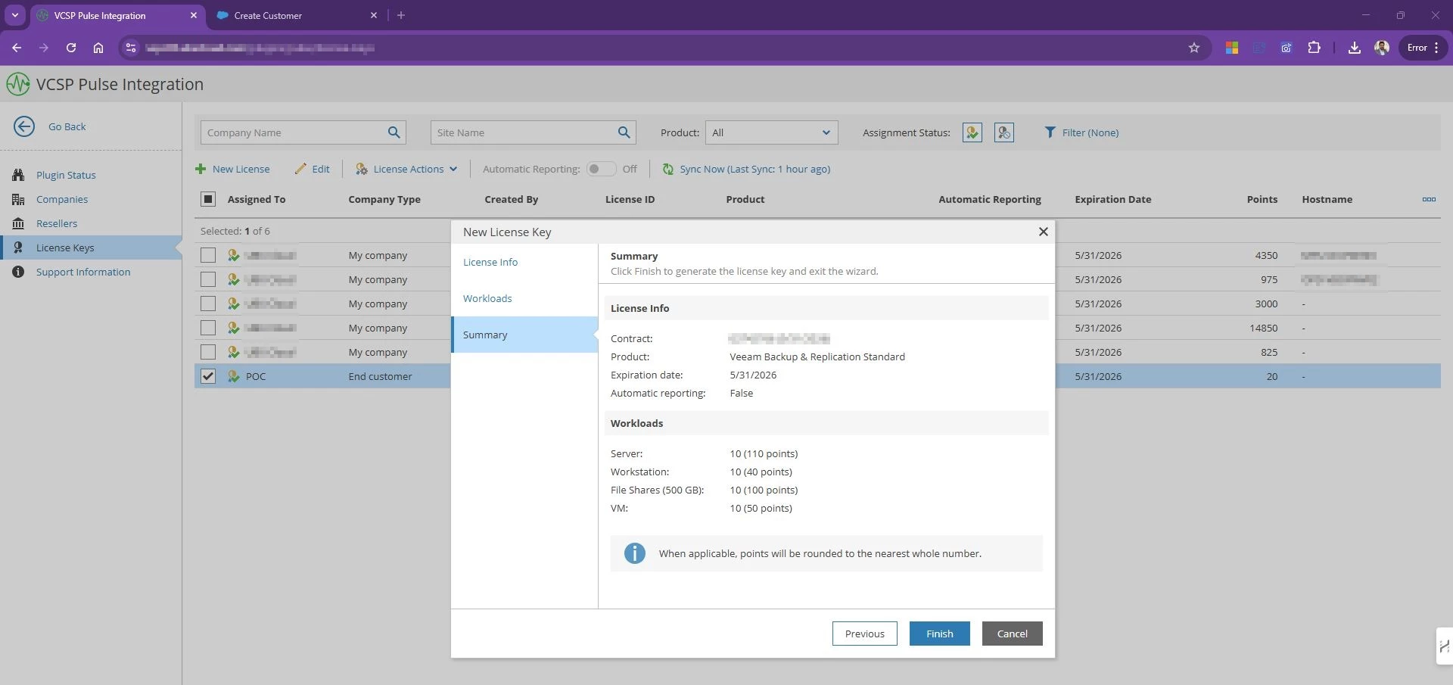Click the Go Back arrow icon

(24, 126)
